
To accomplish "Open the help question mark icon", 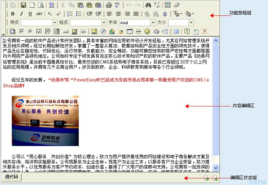I will click(187, 31).
